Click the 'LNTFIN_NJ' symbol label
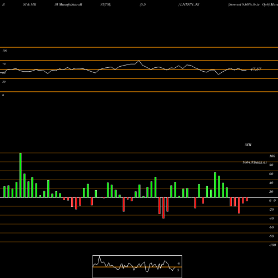 (x=189, y=4)
